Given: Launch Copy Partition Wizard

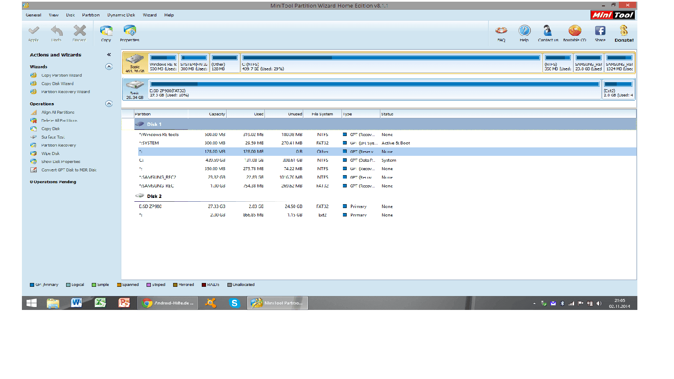Looking at the screenshot, I should pyautogui.click(x=62, y=75).
